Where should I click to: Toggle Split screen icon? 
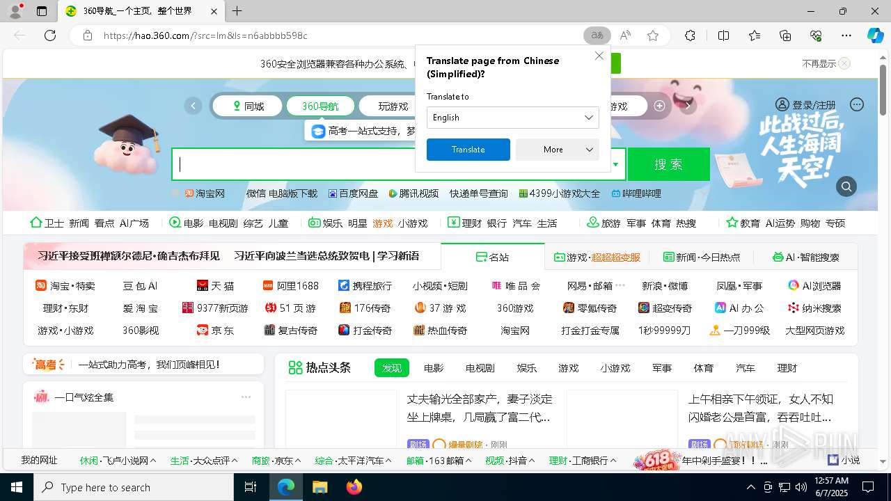coord(723,35)
